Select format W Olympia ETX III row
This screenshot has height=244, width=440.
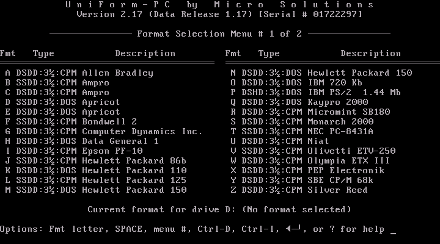coord(310,160)
